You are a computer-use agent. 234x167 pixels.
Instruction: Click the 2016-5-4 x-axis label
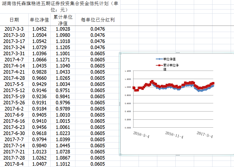pos(141,135)
